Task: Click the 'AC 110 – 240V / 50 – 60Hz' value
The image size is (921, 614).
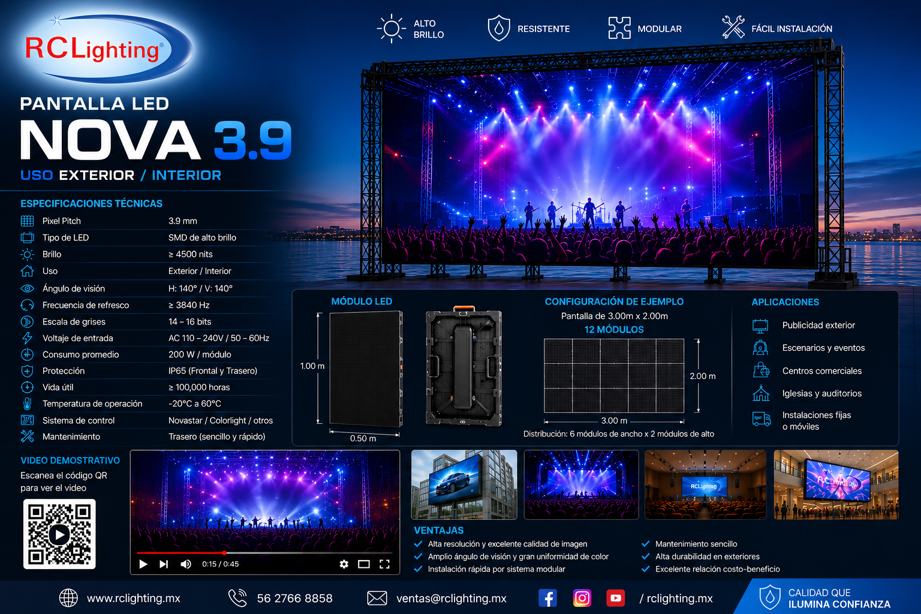Action: [x=219, y=338]
